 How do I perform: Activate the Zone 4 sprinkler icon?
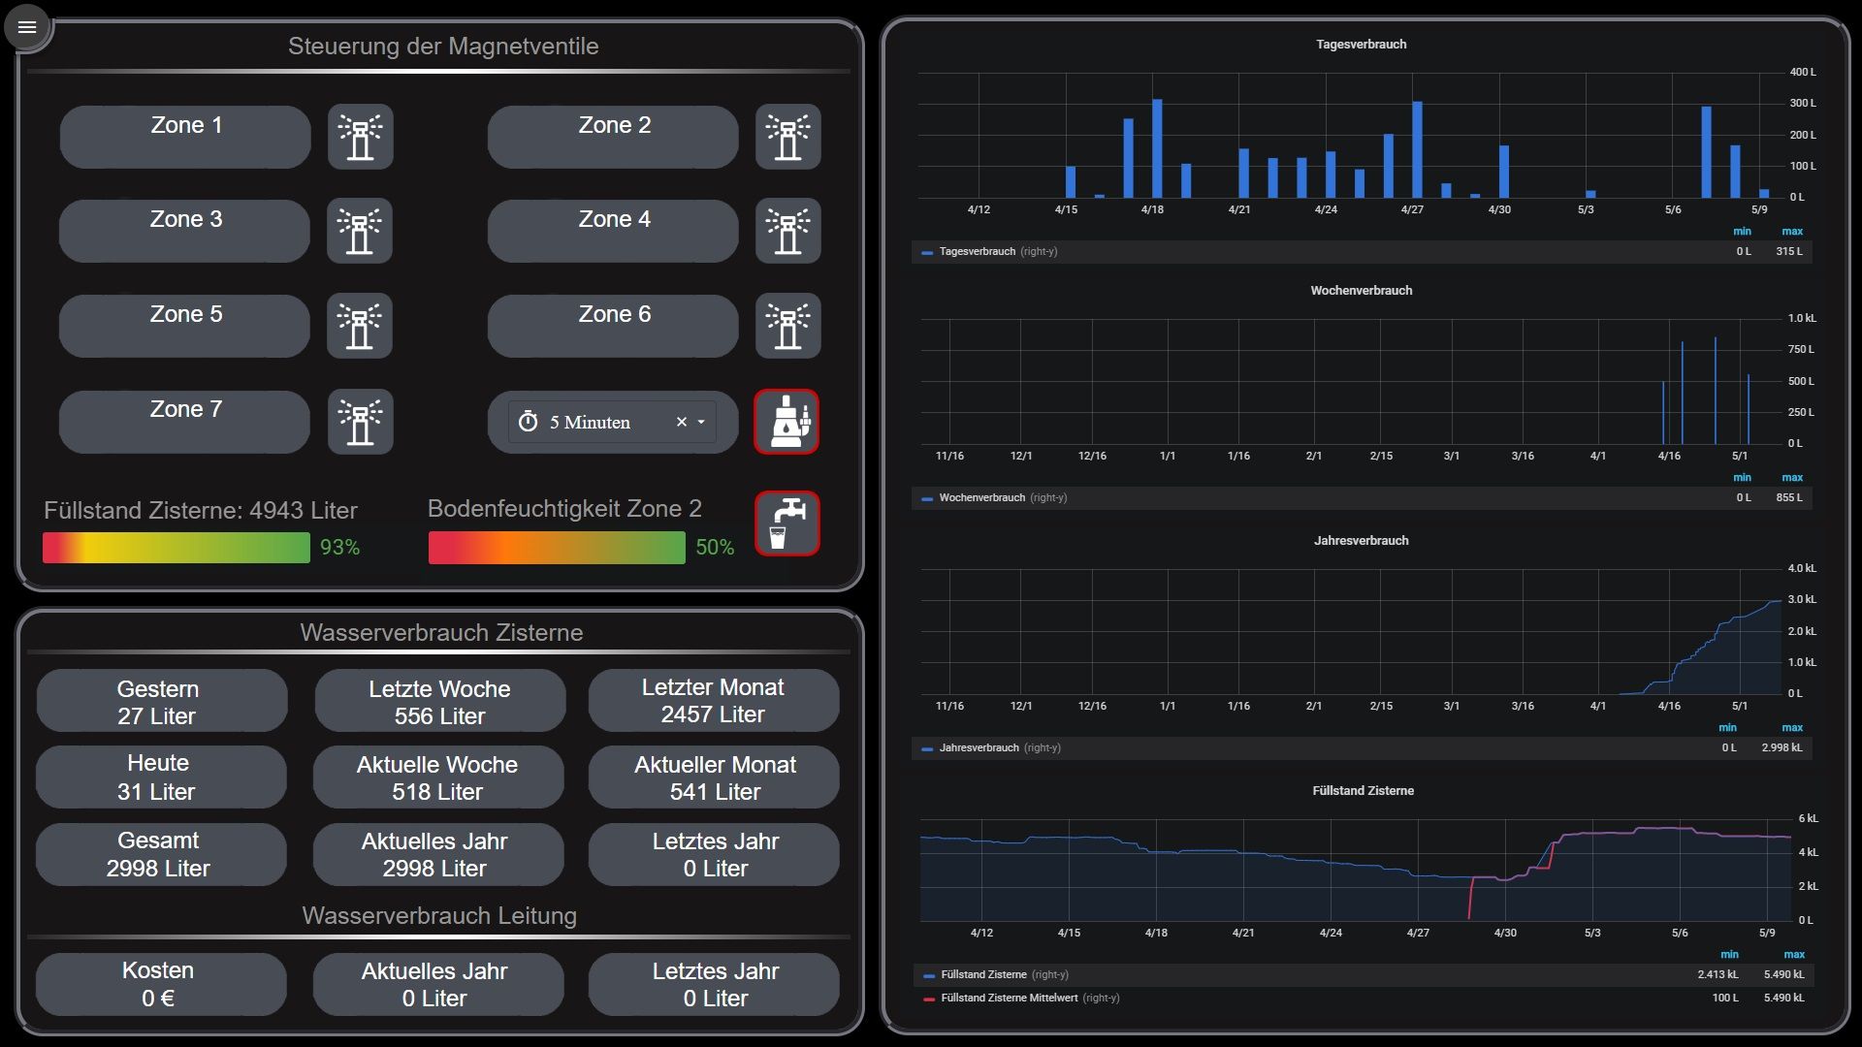coord(787,231)
